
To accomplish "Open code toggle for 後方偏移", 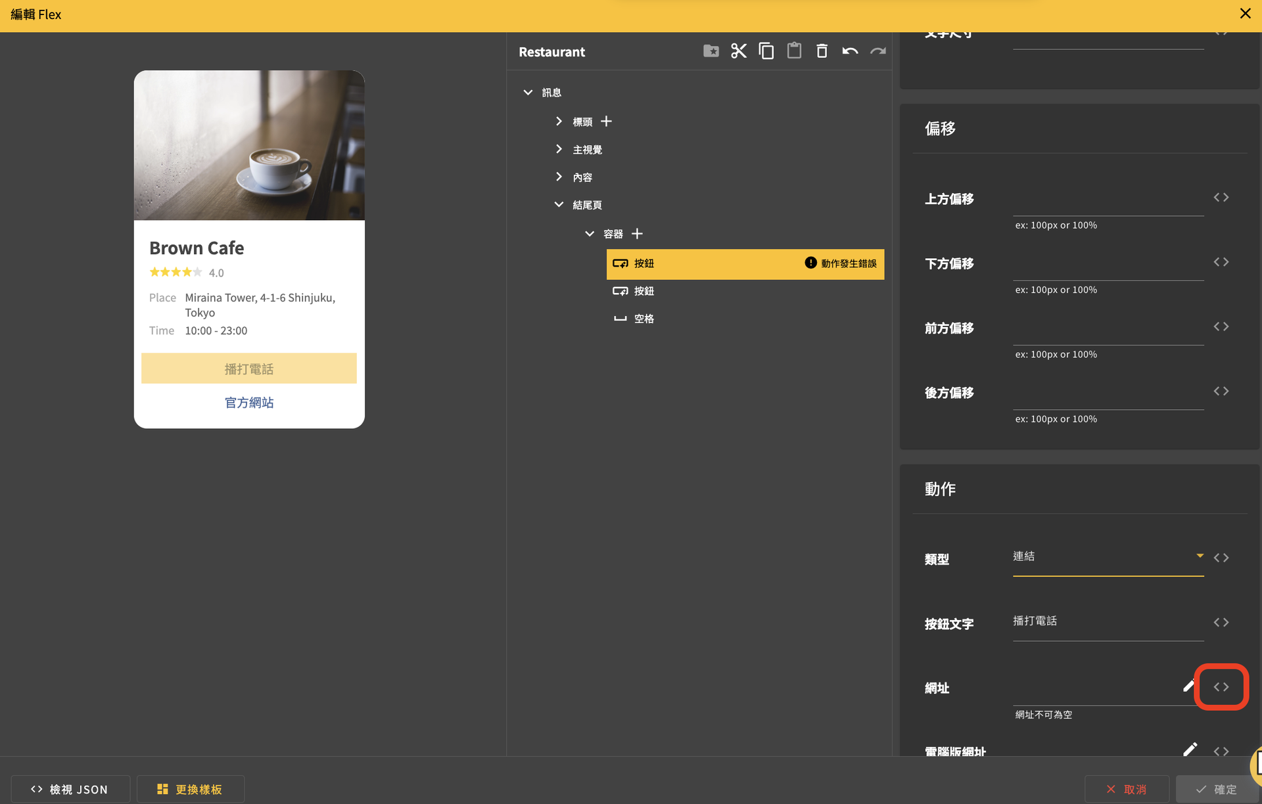I will [1221, 391].
